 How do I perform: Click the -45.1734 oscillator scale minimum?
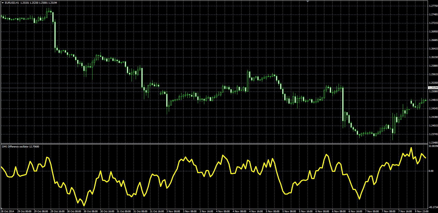433,207
